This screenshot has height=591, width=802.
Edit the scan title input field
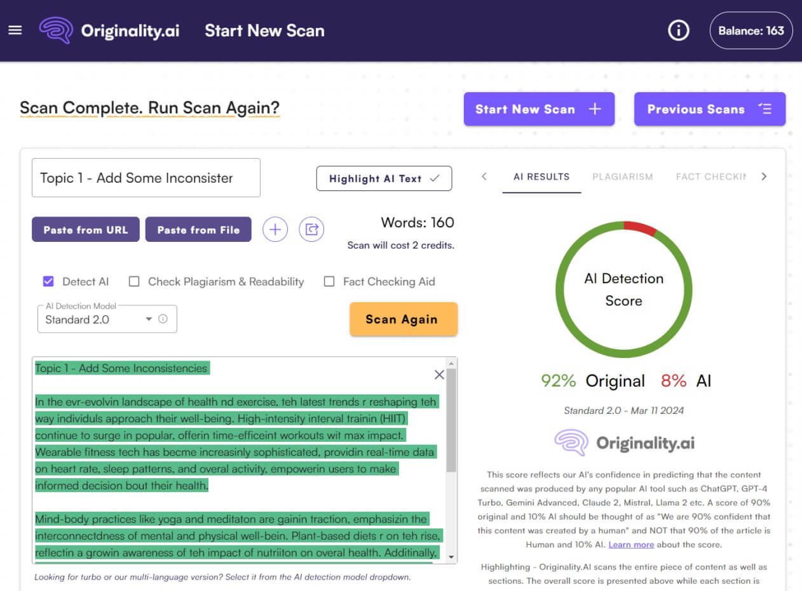[x=146, y=178]
